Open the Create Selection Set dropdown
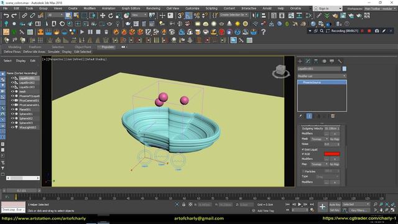The image size is (398, 224). 234,15
